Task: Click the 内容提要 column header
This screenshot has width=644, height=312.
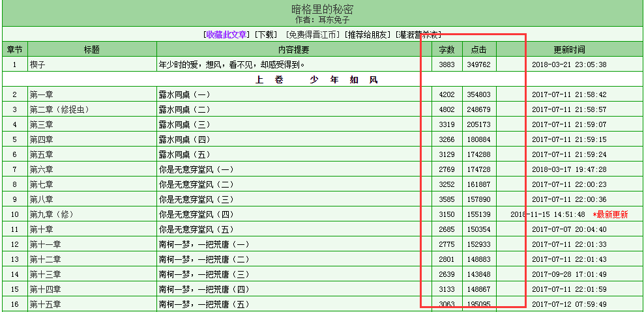Action: [x=294, y=50]
